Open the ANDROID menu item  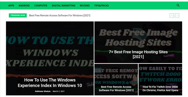click(24, 6)
